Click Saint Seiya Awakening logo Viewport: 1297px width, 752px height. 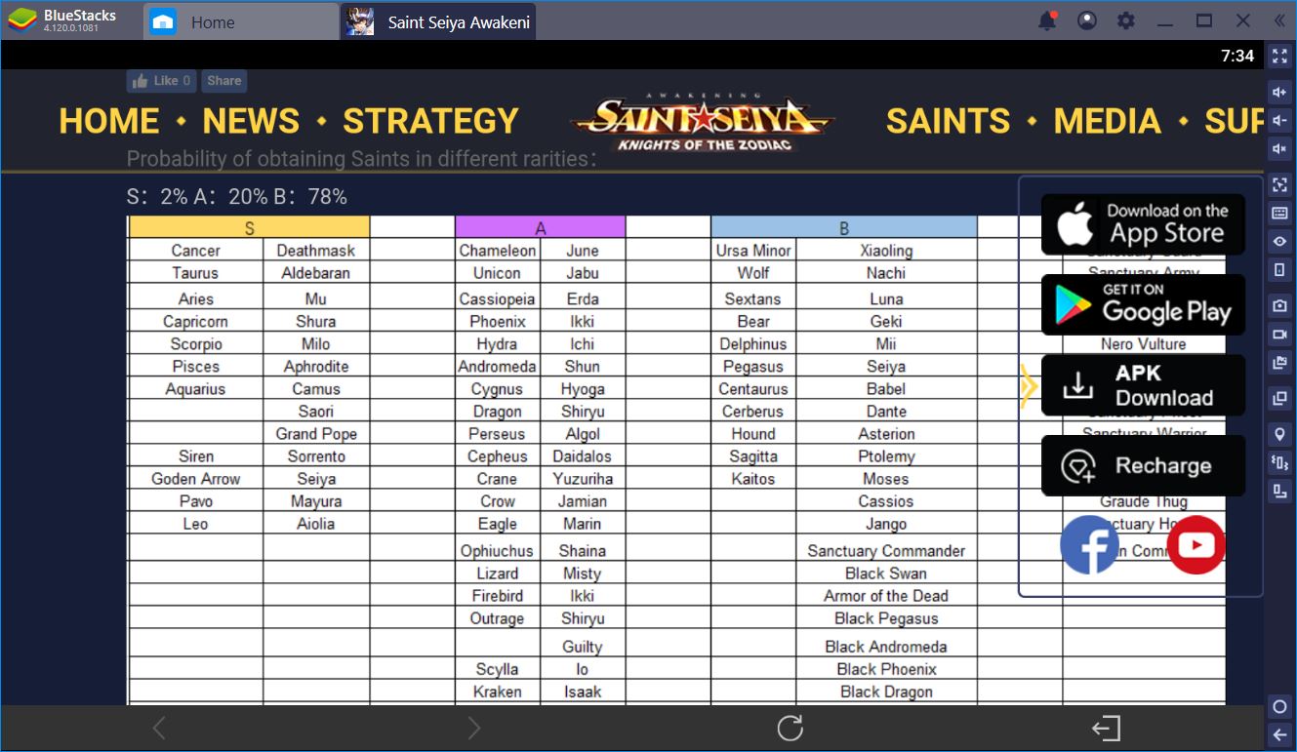(x=702, y=121)
